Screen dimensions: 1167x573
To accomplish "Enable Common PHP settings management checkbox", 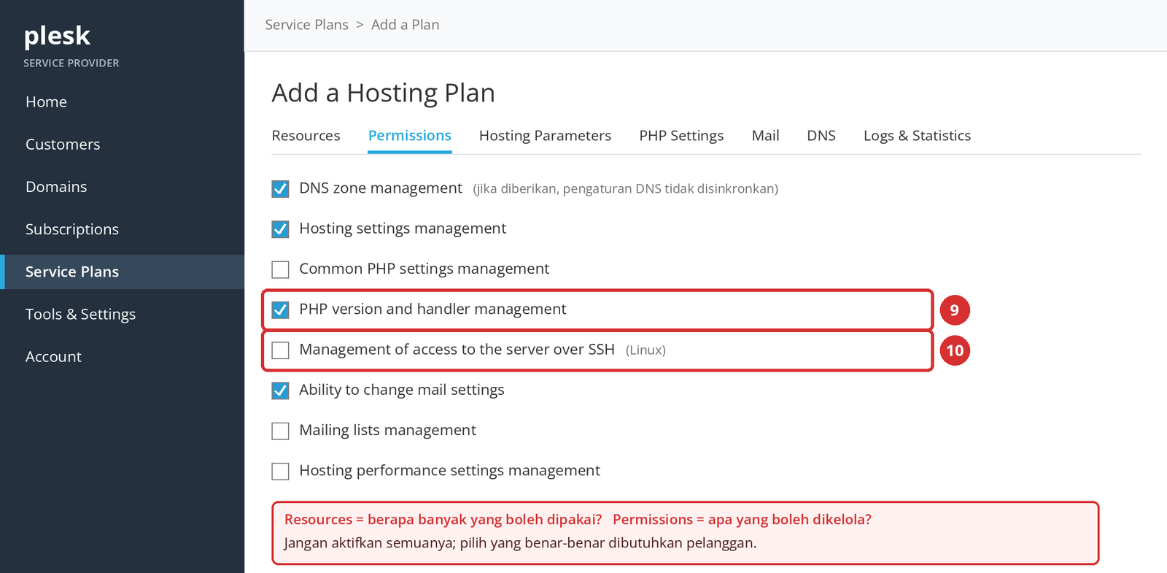I will coord(280,269).
